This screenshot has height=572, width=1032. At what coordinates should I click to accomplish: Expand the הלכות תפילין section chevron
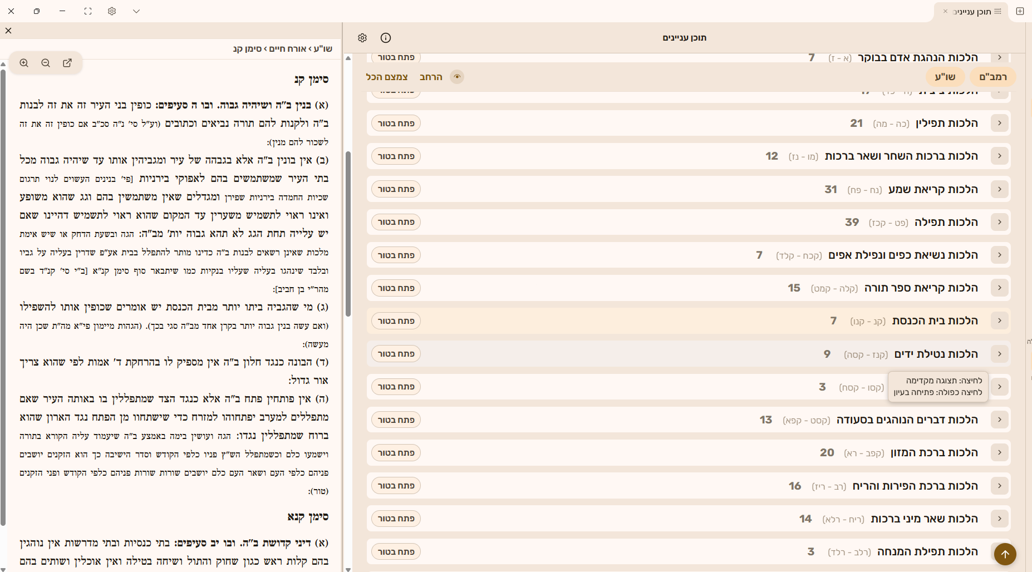point(1000,123)
